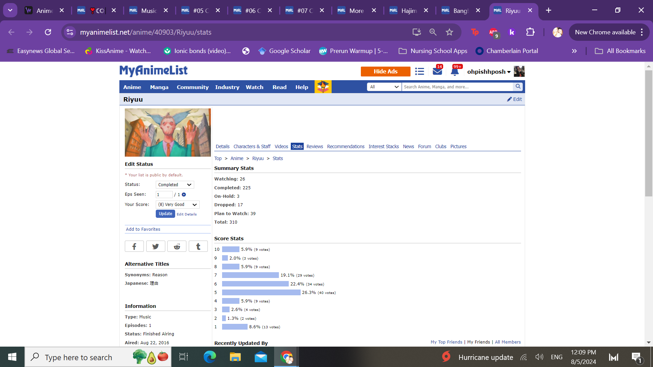Expand the ohpishhposh user menu
Image resolution: width=653 pixels, height=367 pixels.
point(489,72)
